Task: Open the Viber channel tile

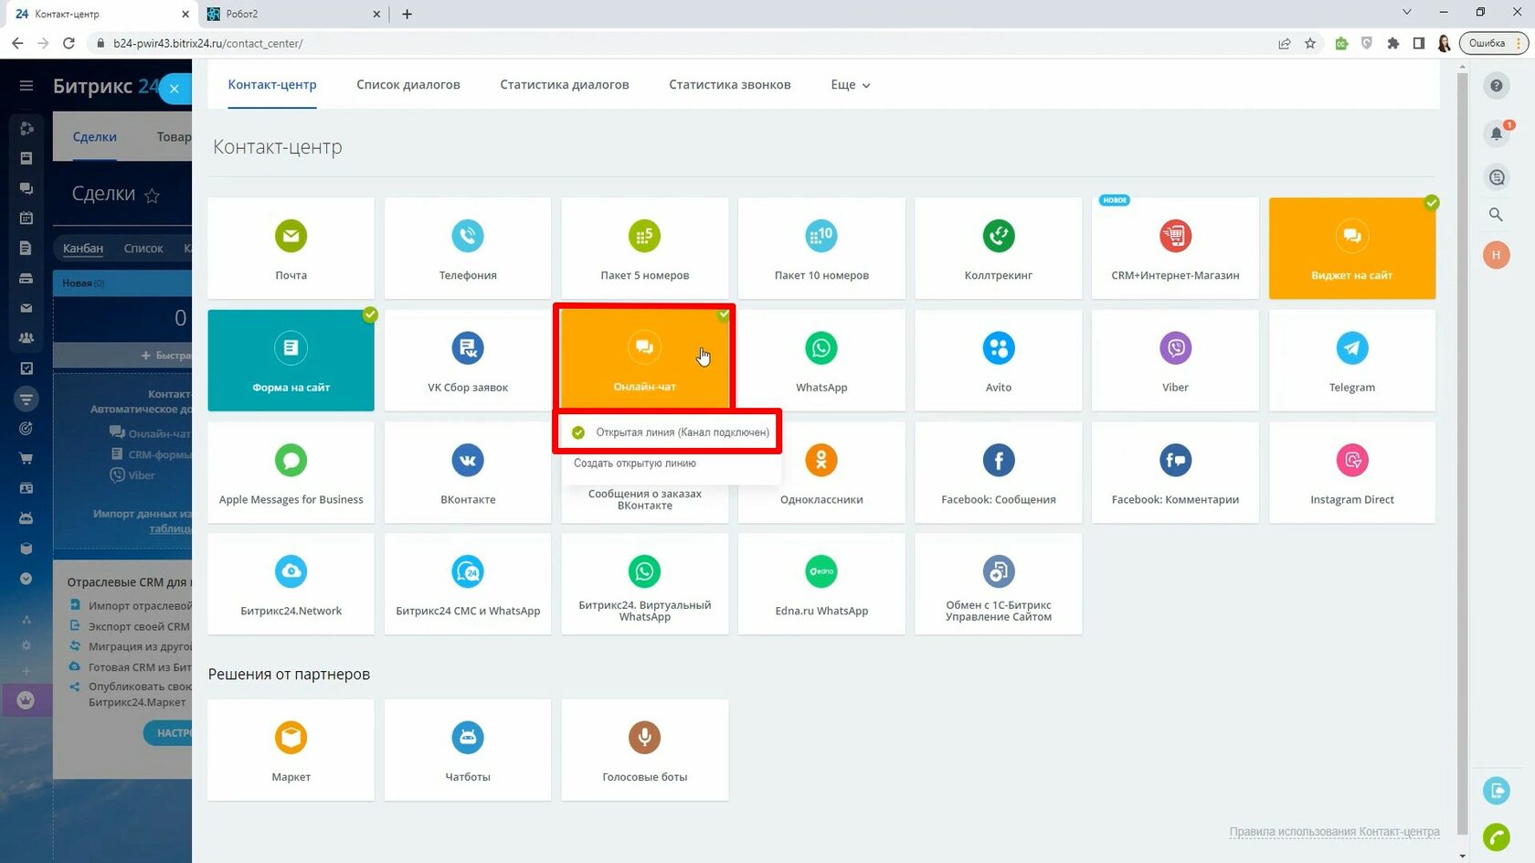Action: pyautogui.click(x=1175, y=360)
